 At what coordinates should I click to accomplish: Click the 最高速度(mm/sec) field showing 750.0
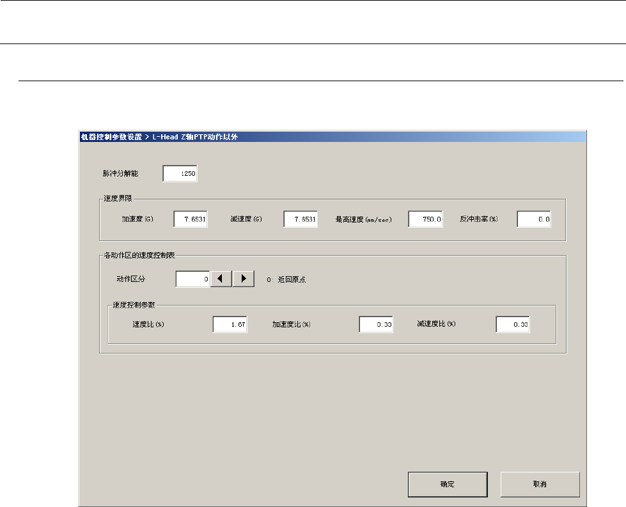425,219
